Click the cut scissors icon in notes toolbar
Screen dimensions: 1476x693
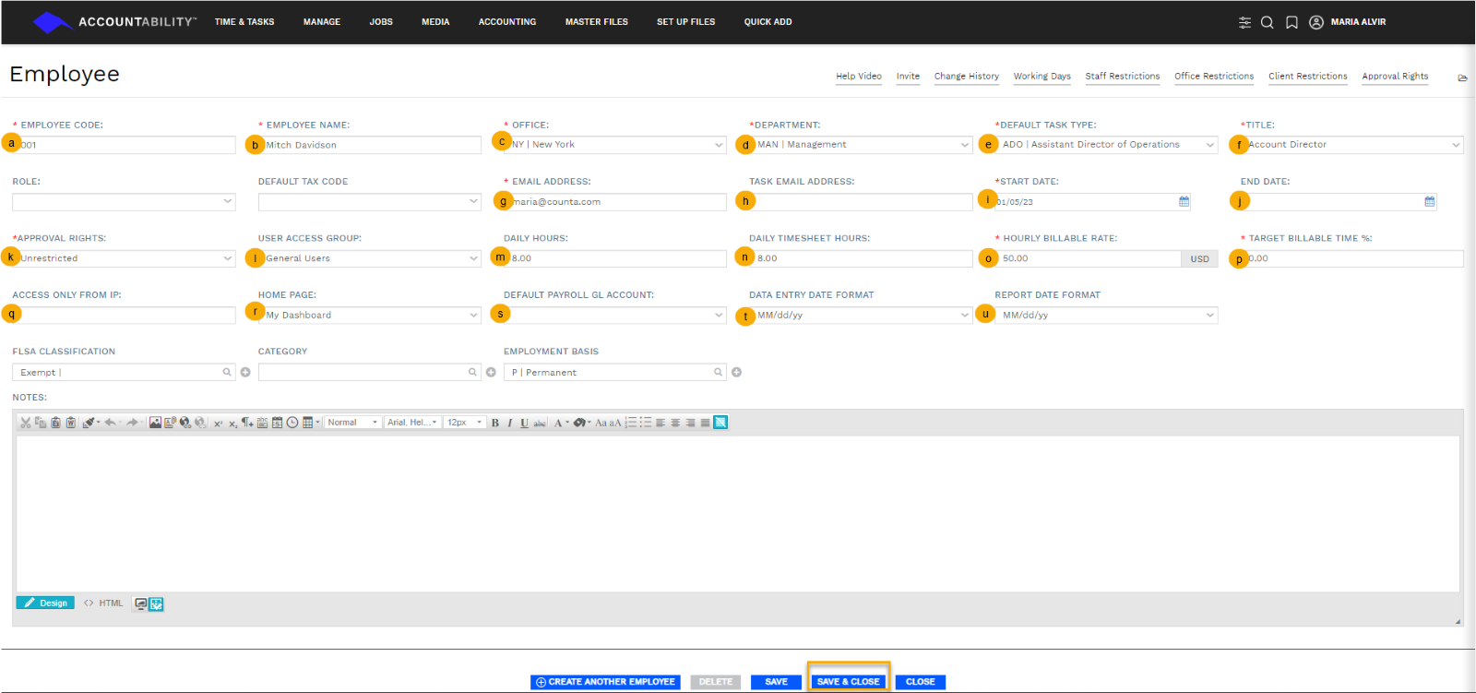coord(26,423)
